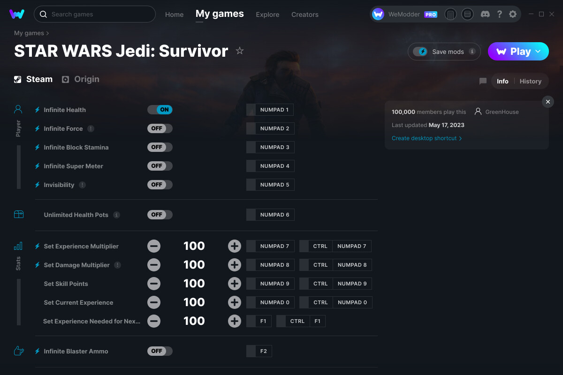Click the GreenHouse creator name
The width and height of the screenshot is (563, 375).
coord(502,112)
